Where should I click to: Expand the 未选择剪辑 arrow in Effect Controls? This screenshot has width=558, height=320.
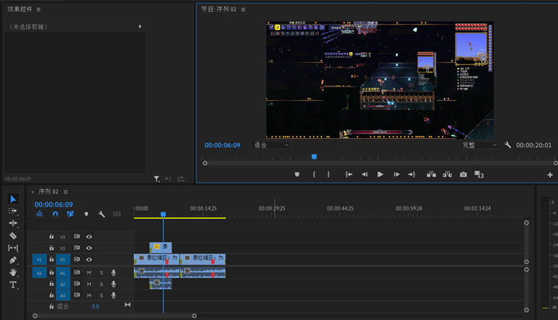click(x=140, y=26)
